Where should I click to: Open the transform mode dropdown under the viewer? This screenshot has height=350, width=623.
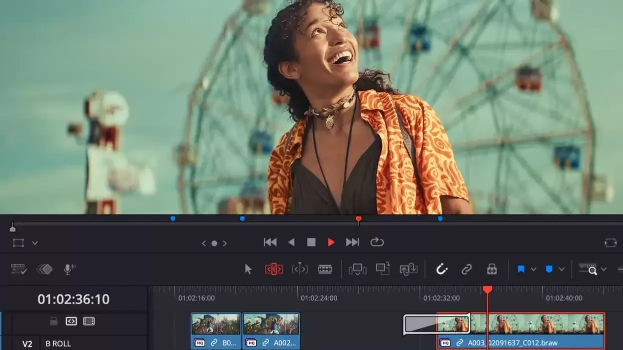pyautogui.click(x=34, y=242)
